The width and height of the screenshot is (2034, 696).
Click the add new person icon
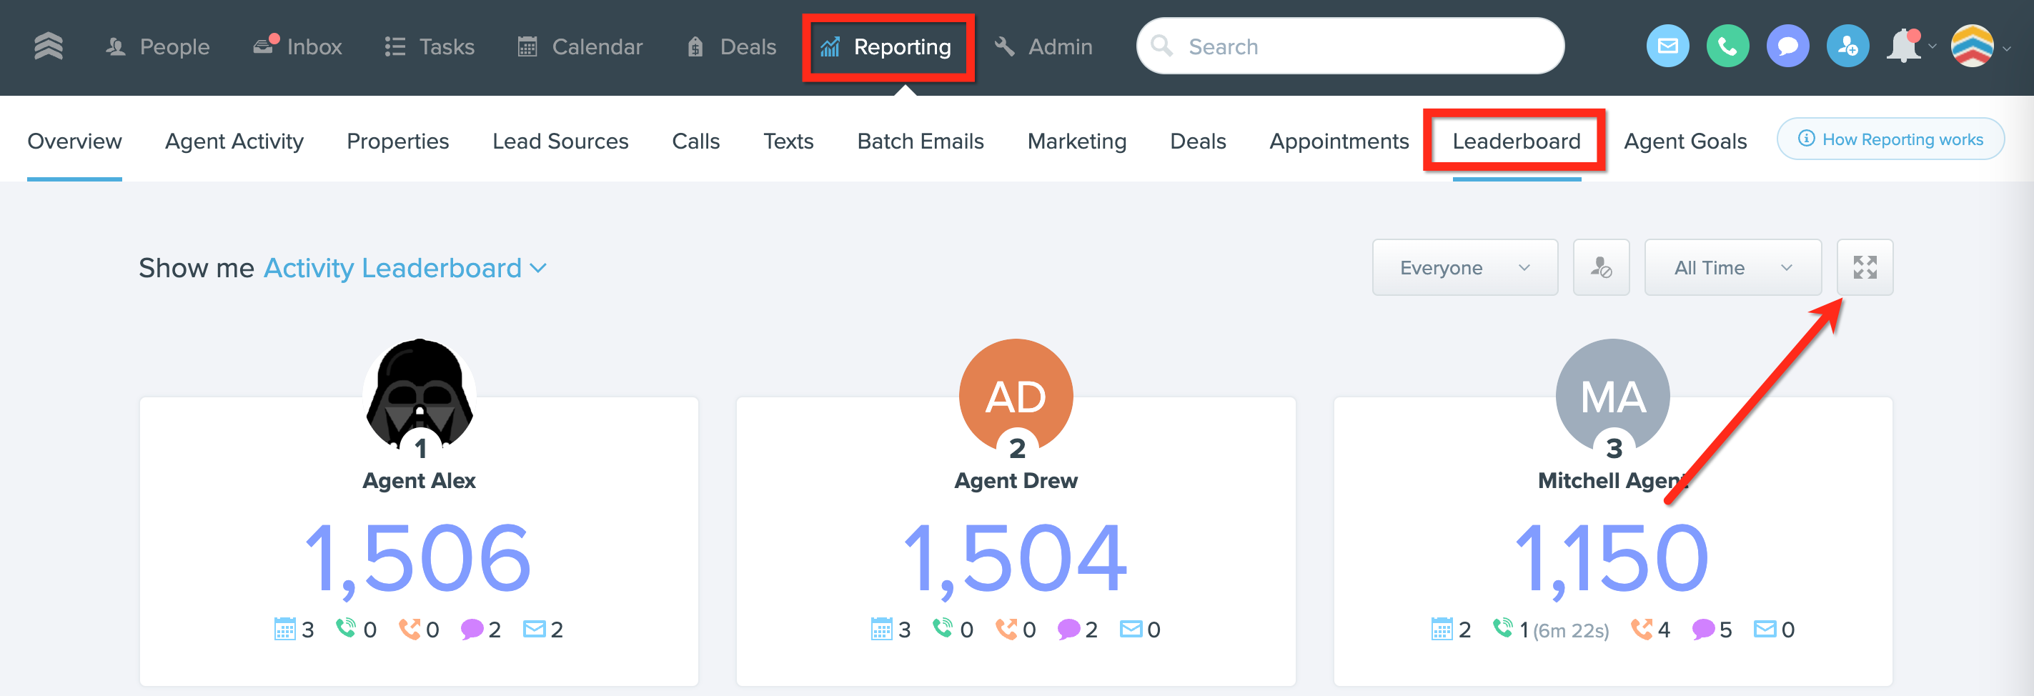point(1847,46)
